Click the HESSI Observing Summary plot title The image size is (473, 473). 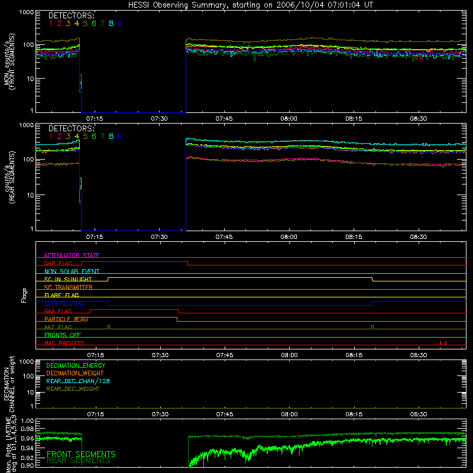[250, 5]
